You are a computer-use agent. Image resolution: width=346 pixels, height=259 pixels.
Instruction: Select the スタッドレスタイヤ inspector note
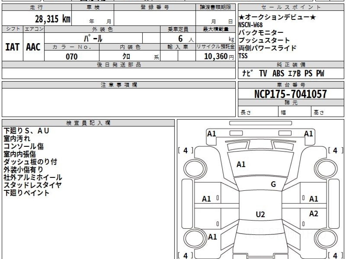[33, 185]
